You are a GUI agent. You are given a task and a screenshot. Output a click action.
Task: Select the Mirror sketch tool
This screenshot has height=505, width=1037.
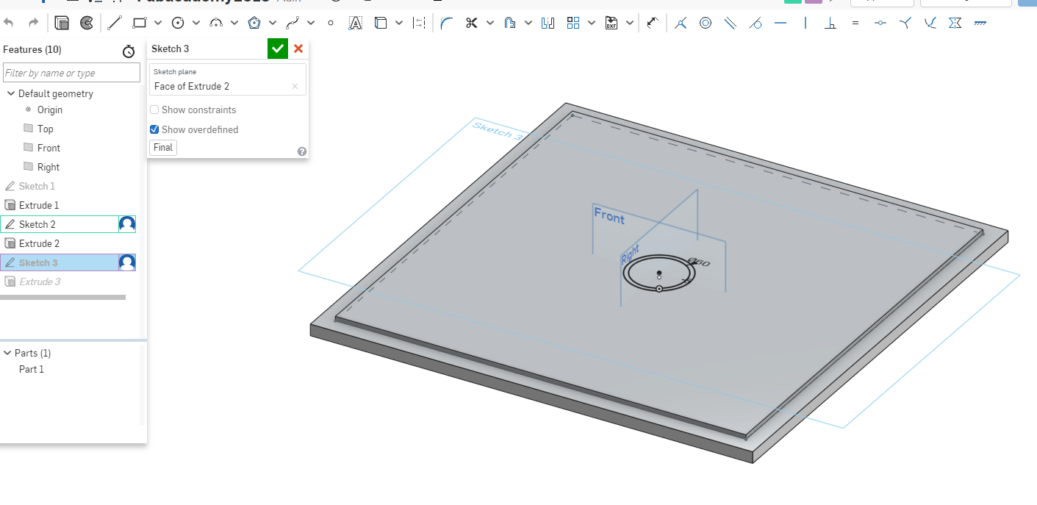(x=548, y=23)
